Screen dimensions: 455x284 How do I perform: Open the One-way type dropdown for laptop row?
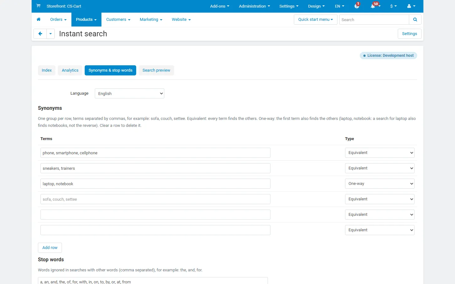coord(380,184)
